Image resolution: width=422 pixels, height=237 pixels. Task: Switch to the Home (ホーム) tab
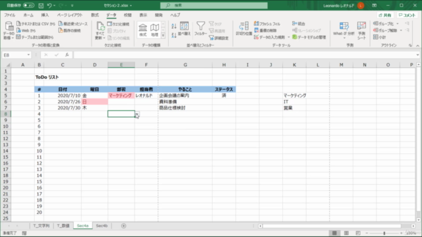pos(28,15)
